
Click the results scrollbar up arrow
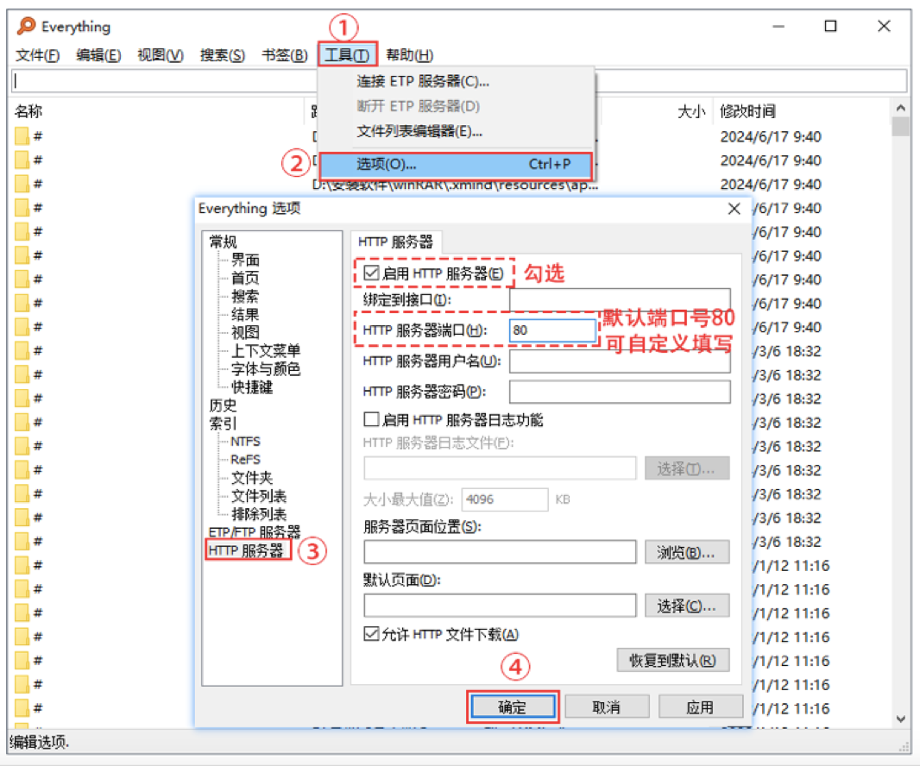click(901, 108)
